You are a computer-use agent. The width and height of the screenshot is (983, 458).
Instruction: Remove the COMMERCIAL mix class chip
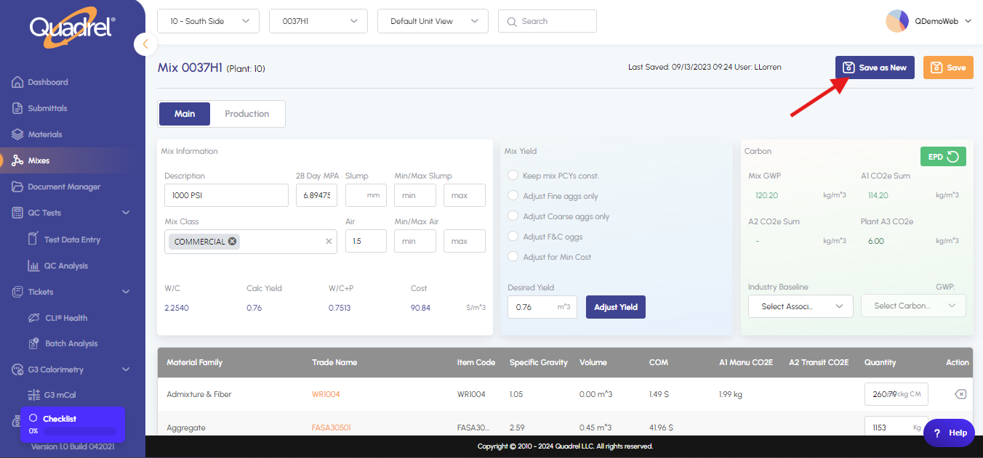[x=232, y=242]
